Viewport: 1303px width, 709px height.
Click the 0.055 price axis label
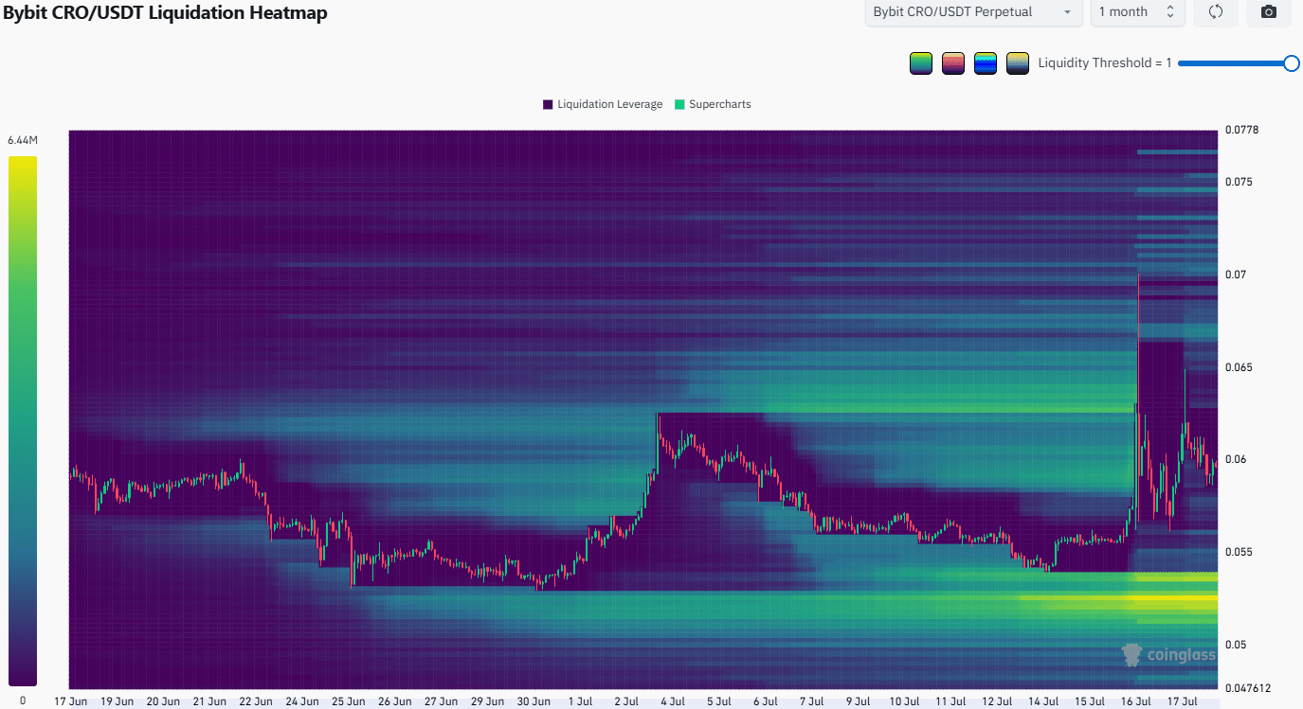[x=1237, y=552]
